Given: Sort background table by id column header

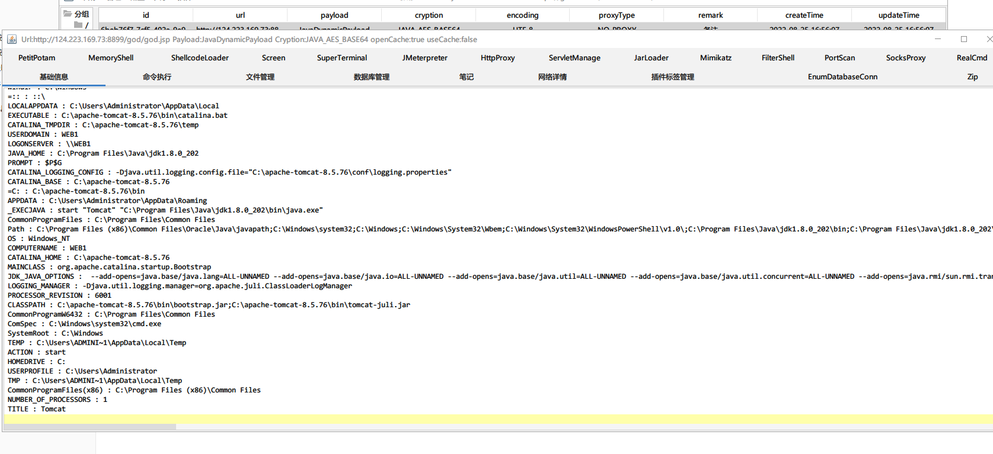Looking at the screenshot, I should (x=146, y=15).
